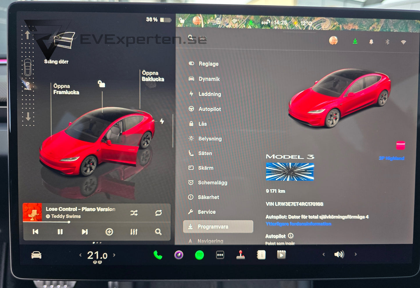Image resolution: width=420 pixels, height=288 pixels.
Task: Toggle repeat mode for the current song
Action: coord(158,213)
